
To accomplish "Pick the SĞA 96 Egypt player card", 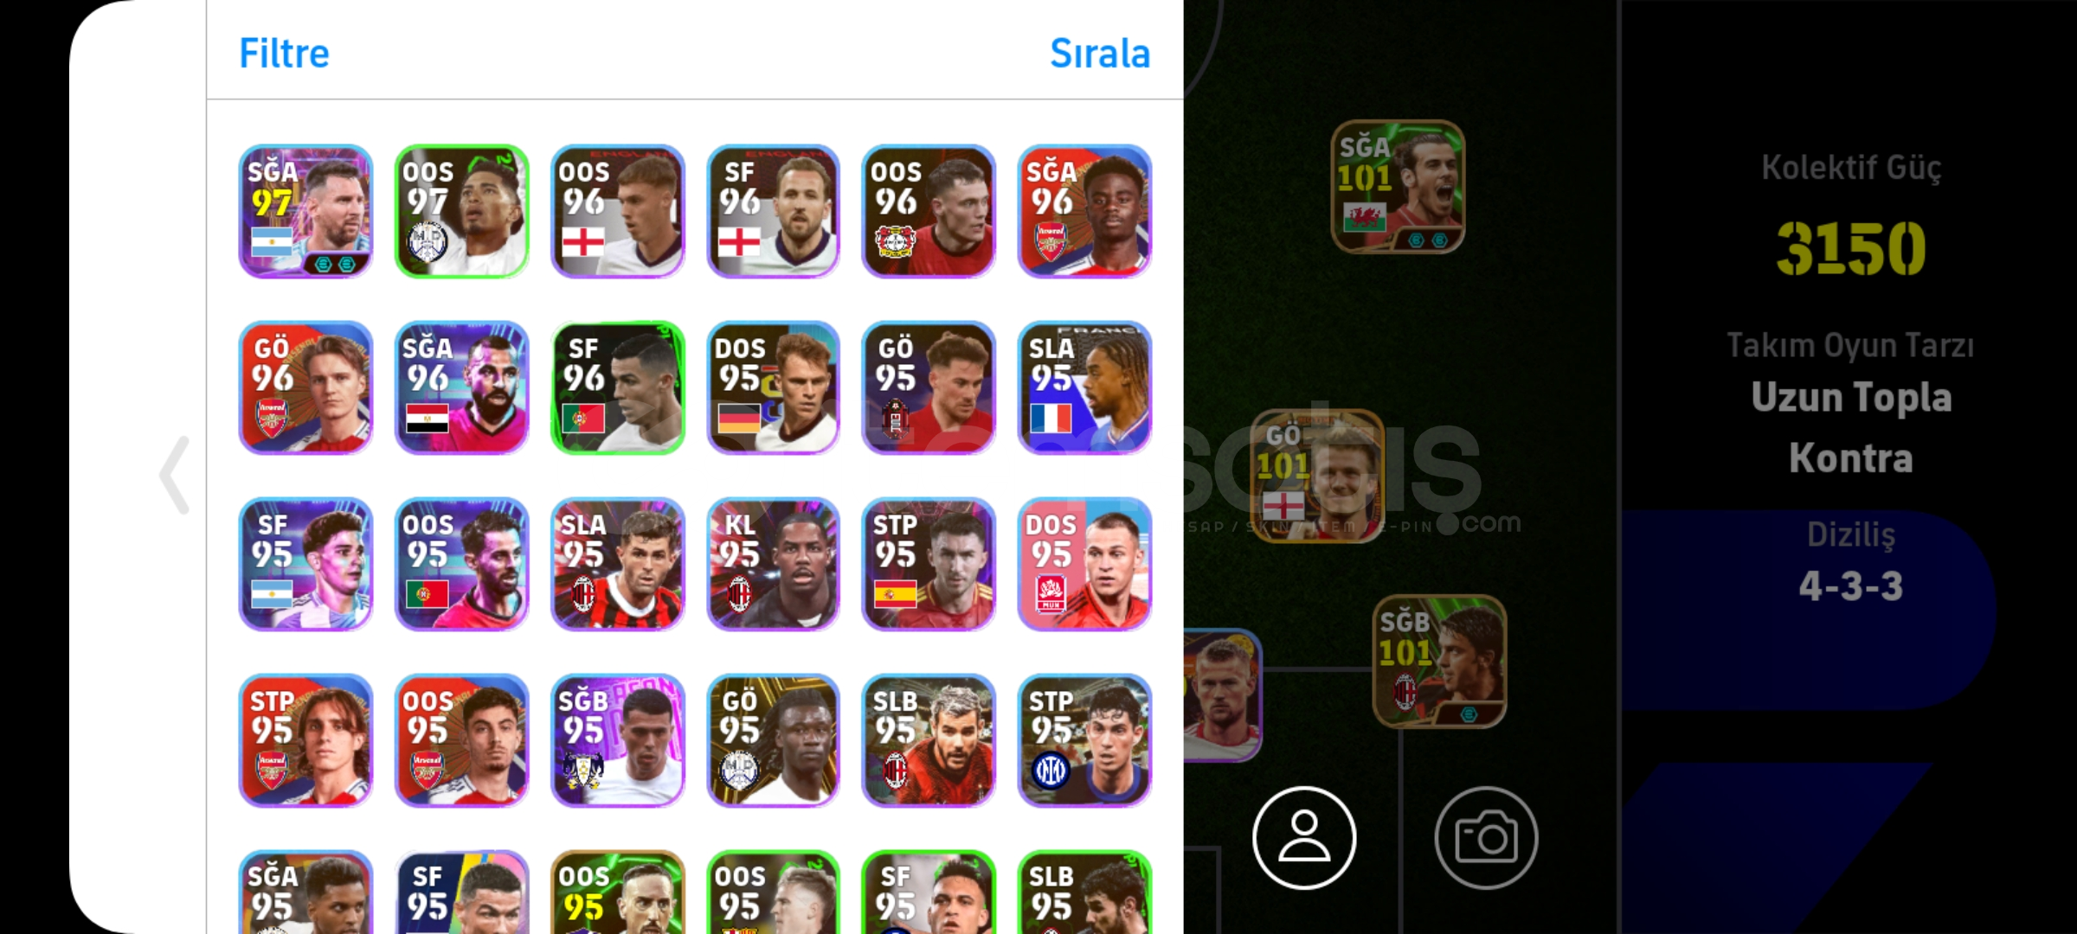I will coord(461,387).
